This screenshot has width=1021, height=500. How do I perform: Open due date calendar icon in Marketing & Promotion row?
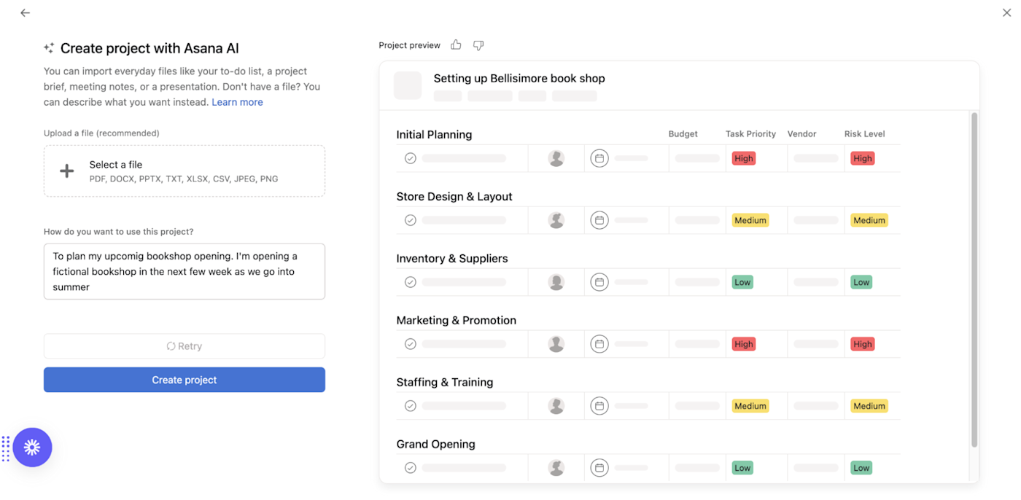click(x=599, y=344)
